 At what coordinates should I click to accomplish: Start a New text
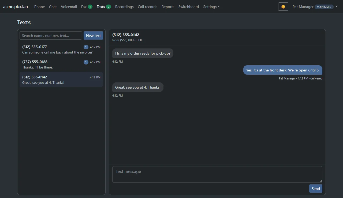[93, 36]
